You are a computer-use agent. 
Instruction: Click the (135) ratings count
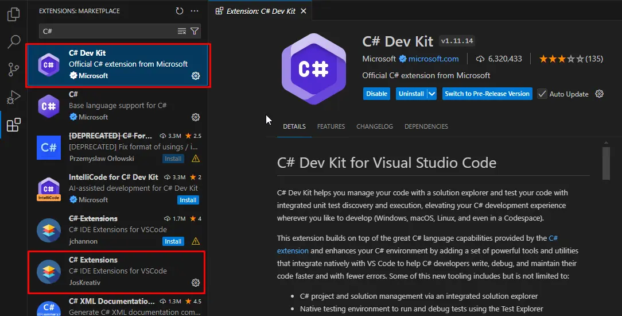[x=594, y=59]
